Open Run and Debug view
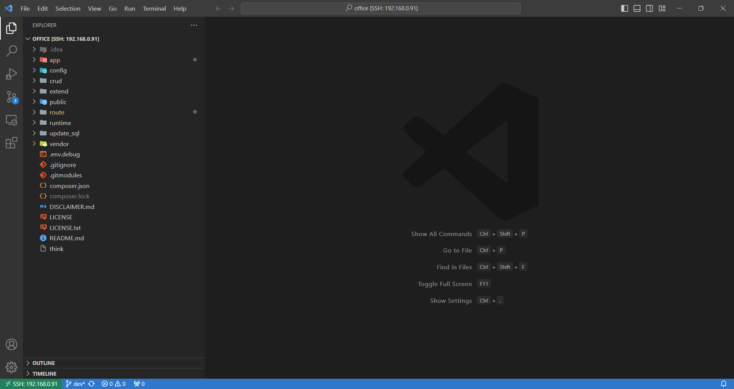734x389 pixels. click(x=11, y=74)
